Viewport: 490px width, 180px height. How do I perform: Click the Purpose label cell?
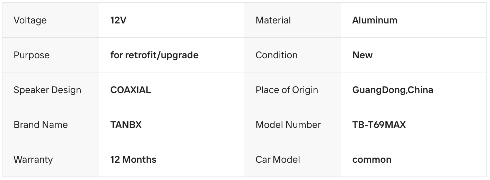pos(32,55)
